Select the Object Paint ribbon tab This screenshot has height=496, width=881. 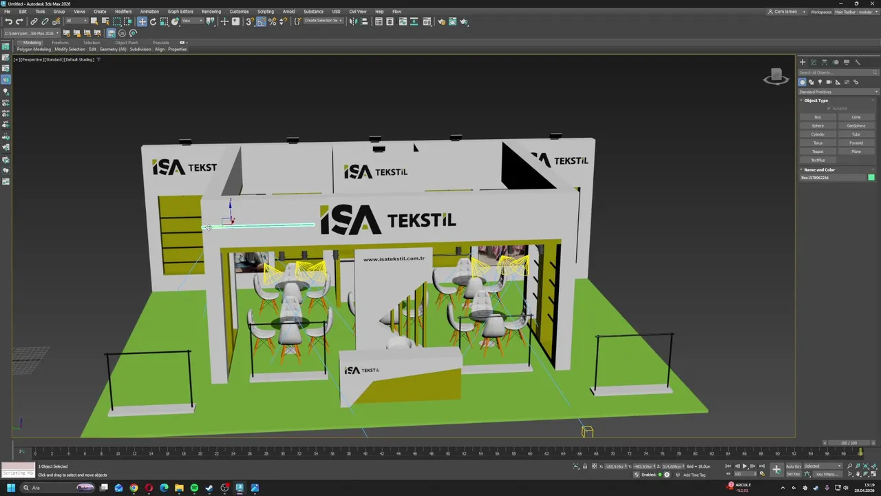(x=126, y=43)
